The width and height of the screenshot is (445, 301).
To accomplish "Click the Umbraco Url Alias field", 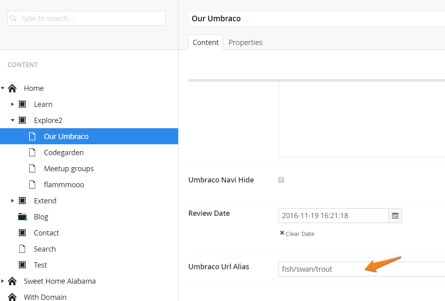I will [x=362, y=269].
